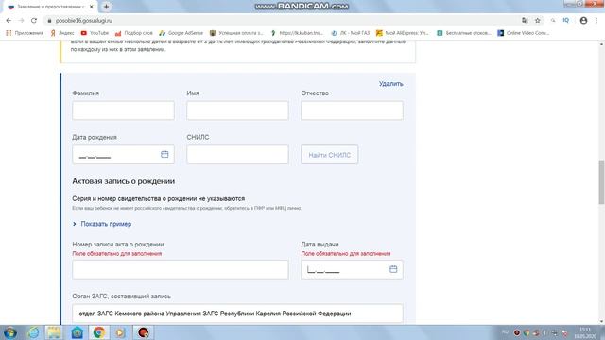Open the Windows Start menu
The width and height of the screenshot is (605, 340).
9,332
